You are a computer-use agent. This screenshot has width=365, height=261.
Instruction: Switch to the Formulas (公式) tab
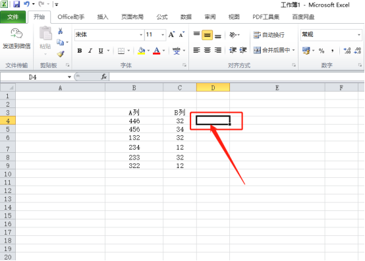pyautogui.click(x=162, y=16)
